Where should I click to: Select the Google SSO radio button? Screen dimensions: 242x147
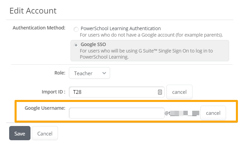[x=76, y=45]
